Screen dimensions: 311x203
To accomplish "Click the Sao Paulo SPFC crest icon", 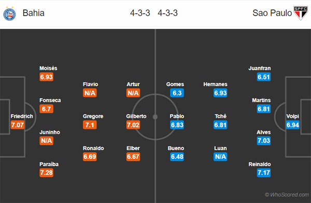I will (x=301, y=13).
